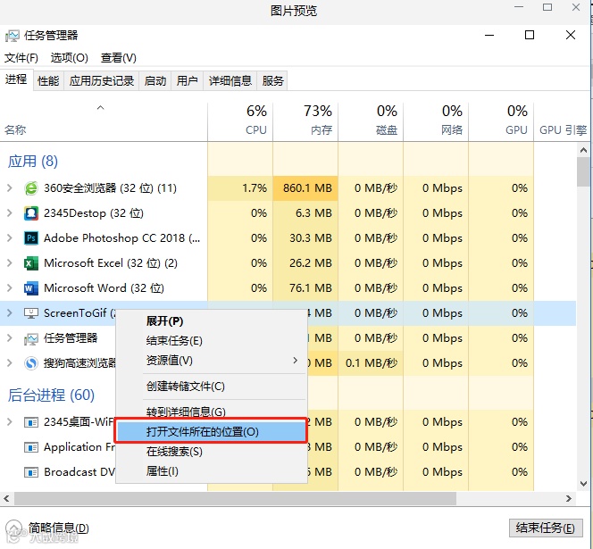Click the 2345Destop app icon
The width and height of the screenshot is (593, 549).
[31, 213]
